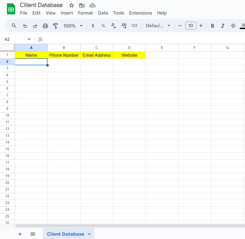Open the zoom 100% dropdown

point(73,26)
